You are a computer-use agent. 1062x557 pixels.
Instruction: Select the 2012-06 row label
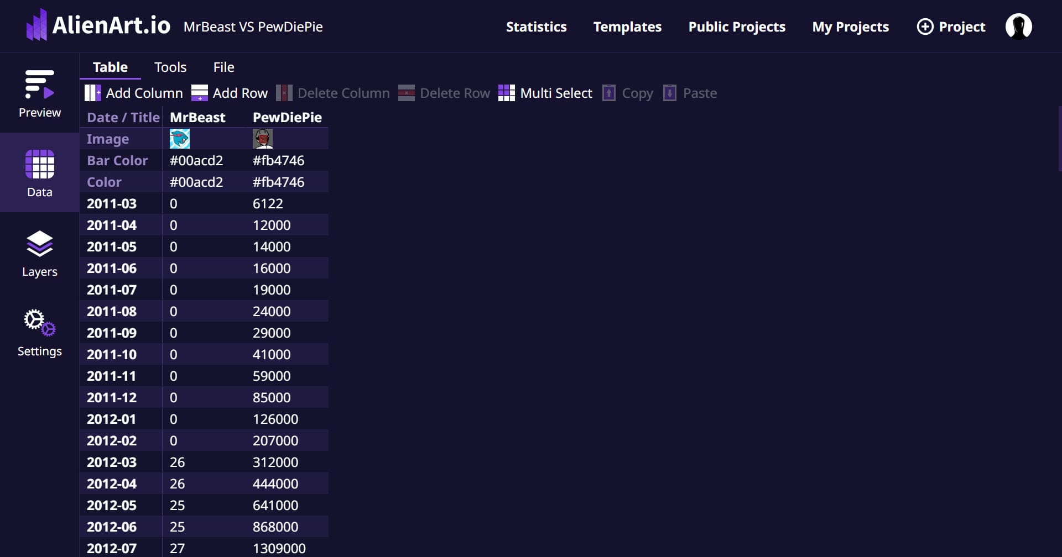coord(121,527)
